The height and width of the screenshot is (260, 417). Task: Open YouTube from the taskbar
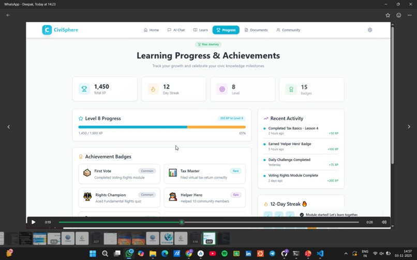(213, 253)
